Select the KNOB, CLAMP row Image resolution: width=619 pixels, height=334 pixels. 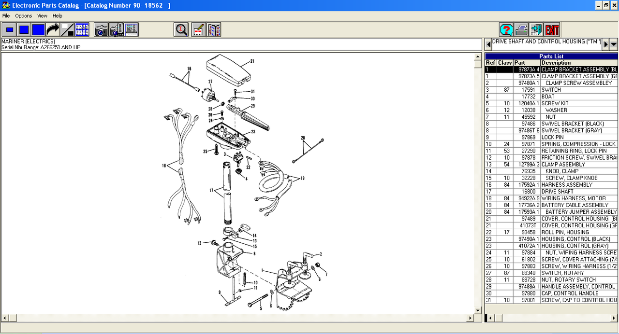551,171
